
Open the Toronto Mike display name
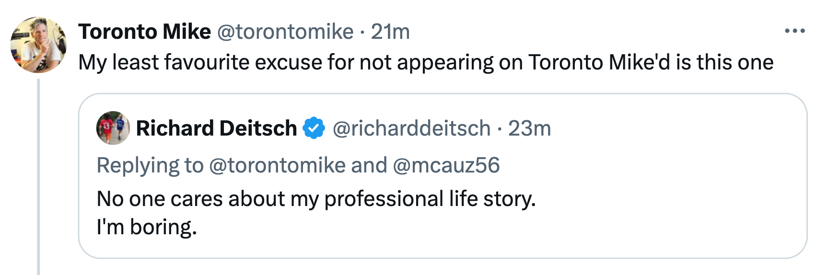(x=144, y=32)
